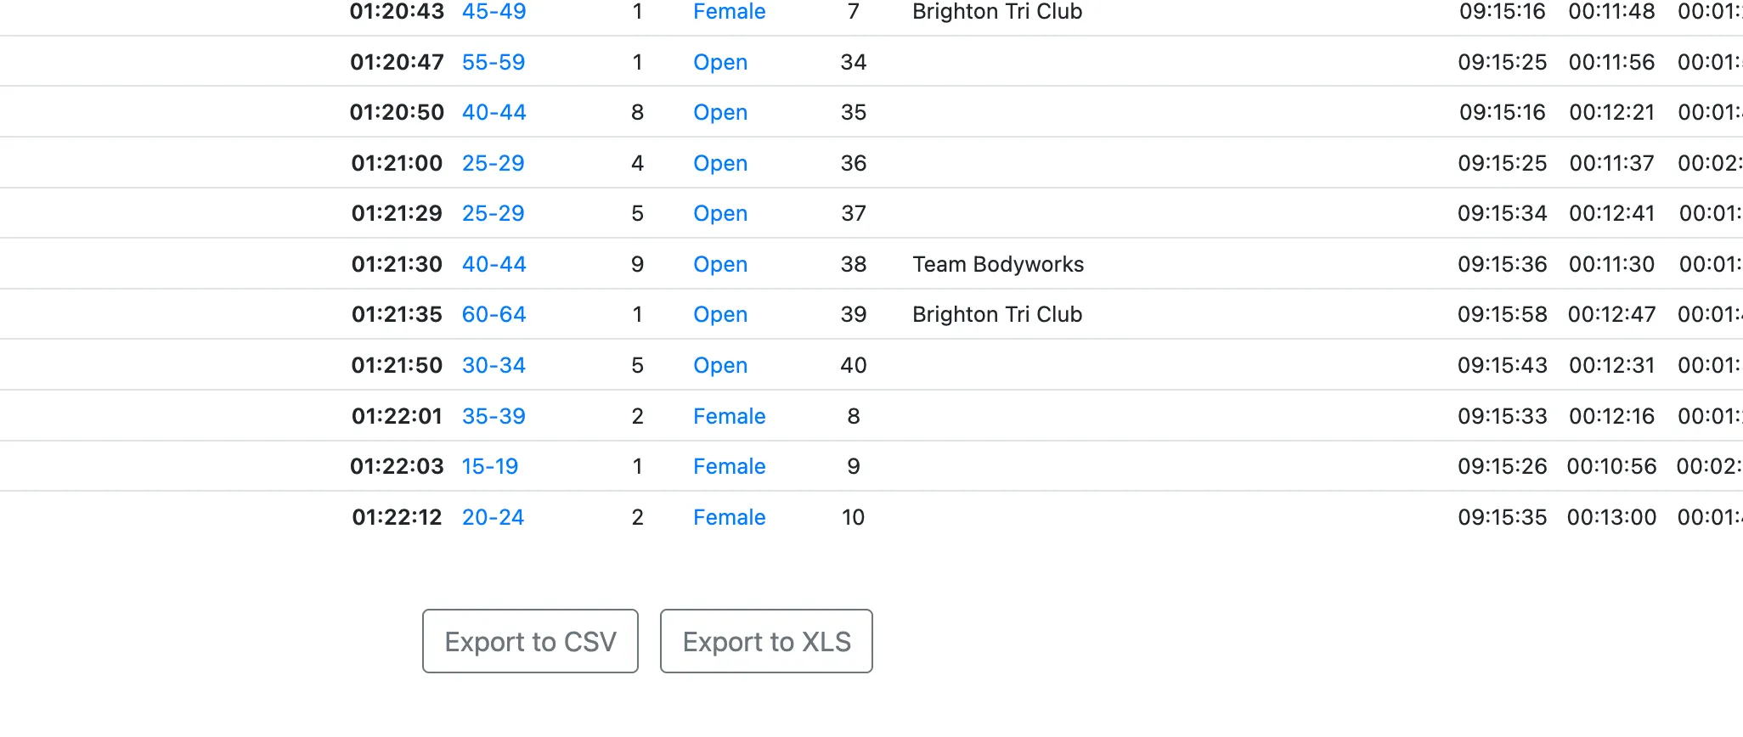Click Female link in the 01:22:01 row
Image resolution: width=1743 pixels, height=737 pixels.
coord(730,416)
